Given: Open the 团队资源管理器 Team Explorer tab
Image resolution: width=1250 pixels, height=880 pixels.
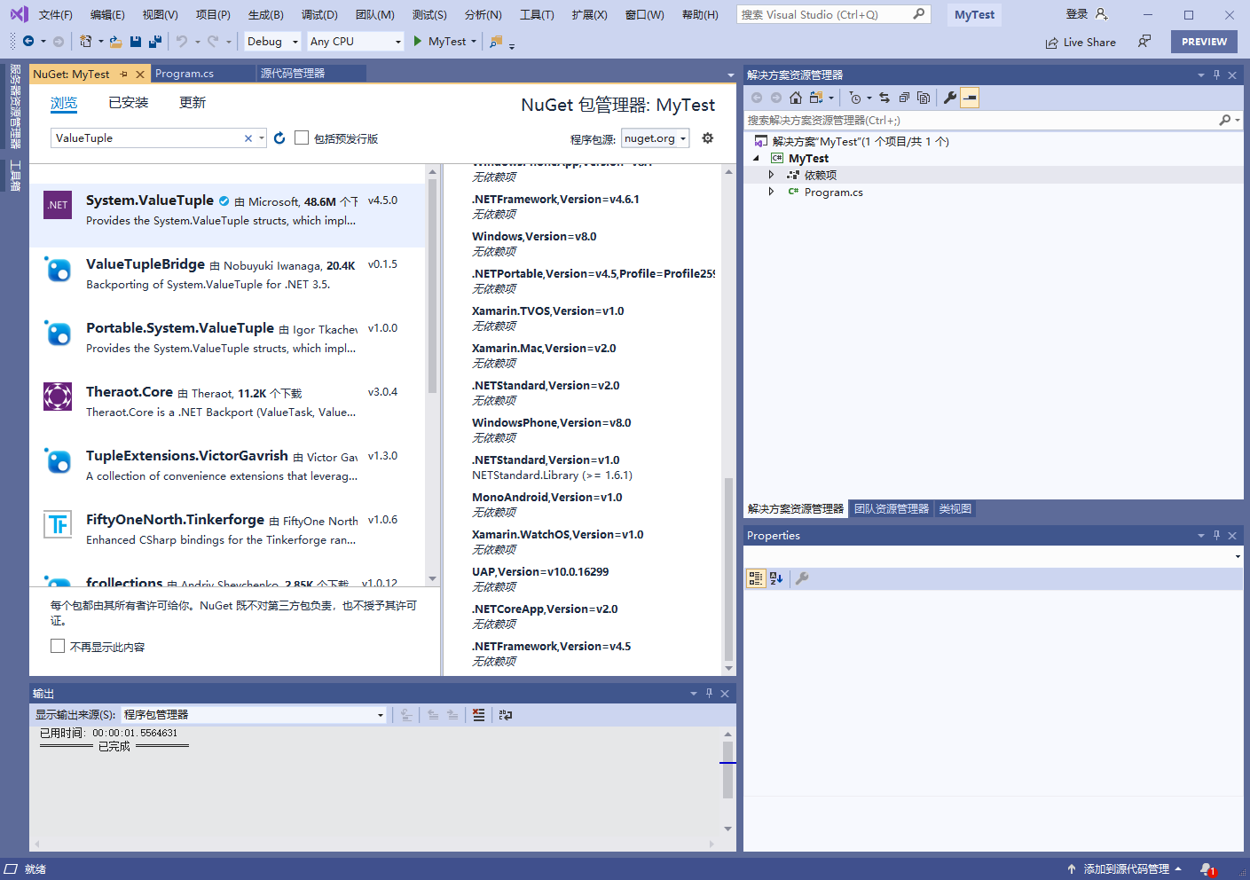Looking at the screenshot, I should pos(892,509).
